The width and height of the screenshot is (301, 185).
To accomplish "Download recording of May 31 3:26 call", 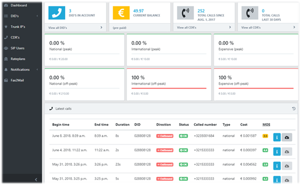I will pos(287,165).
